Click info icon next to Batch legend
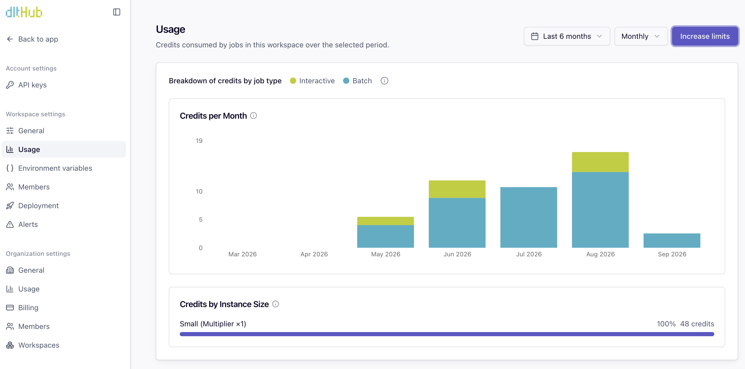 coord(384,81)
